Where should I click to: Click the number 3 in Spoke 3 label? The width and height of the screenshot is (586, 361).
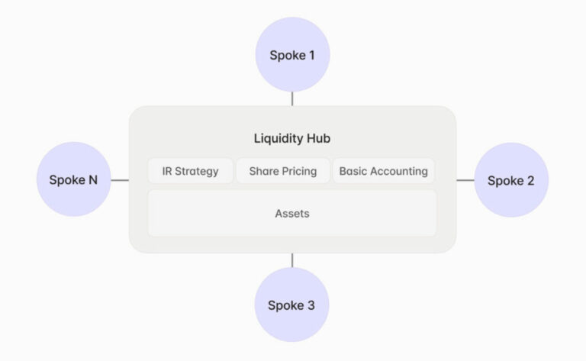[311, 305]
